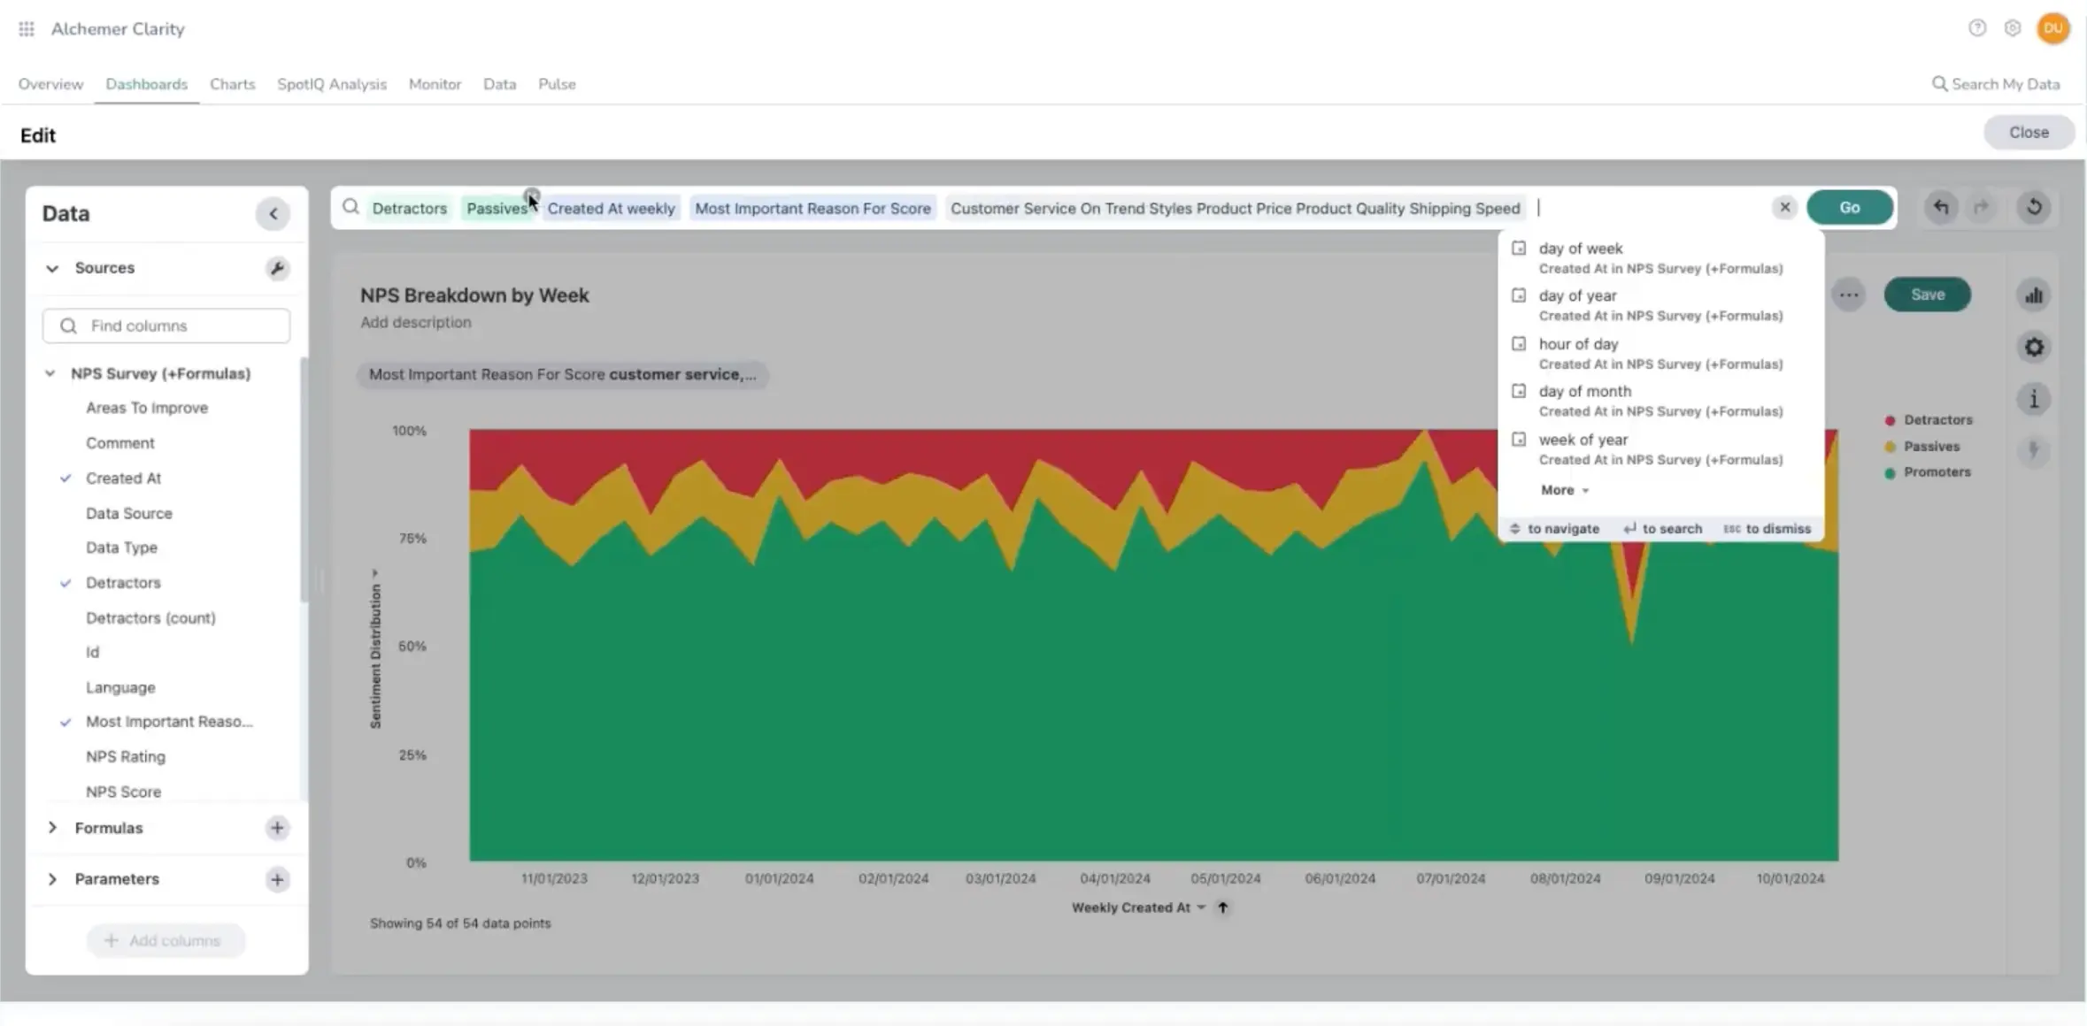This screenshot has height=1026, width=2087.
Task: Undo the last search change
Action: (x=1941, y=207)
